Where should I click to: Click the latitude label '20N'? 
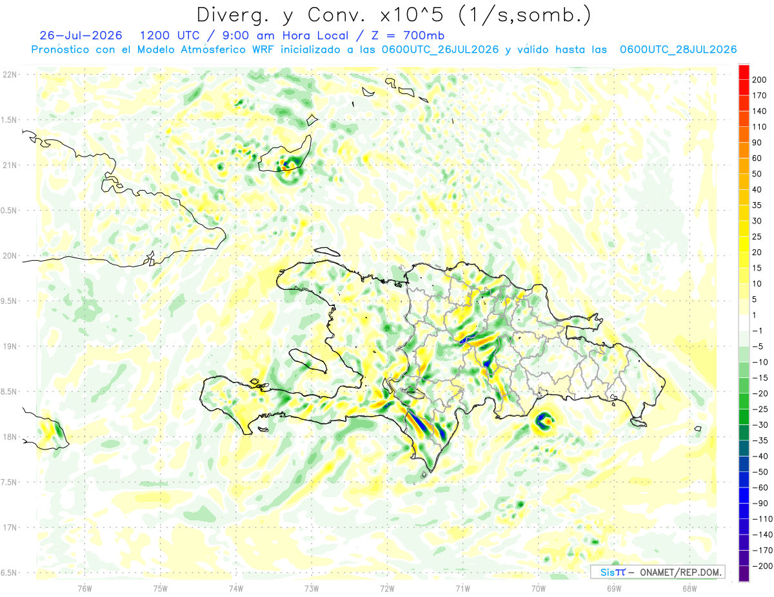8,256
